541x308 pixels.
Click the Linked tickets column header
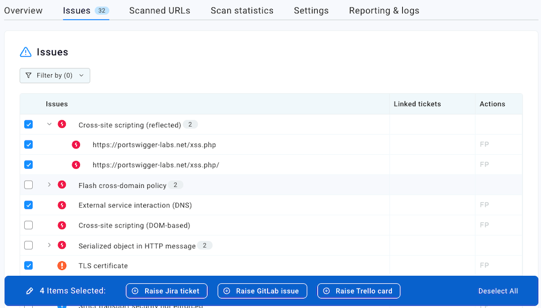click(417, 104)
